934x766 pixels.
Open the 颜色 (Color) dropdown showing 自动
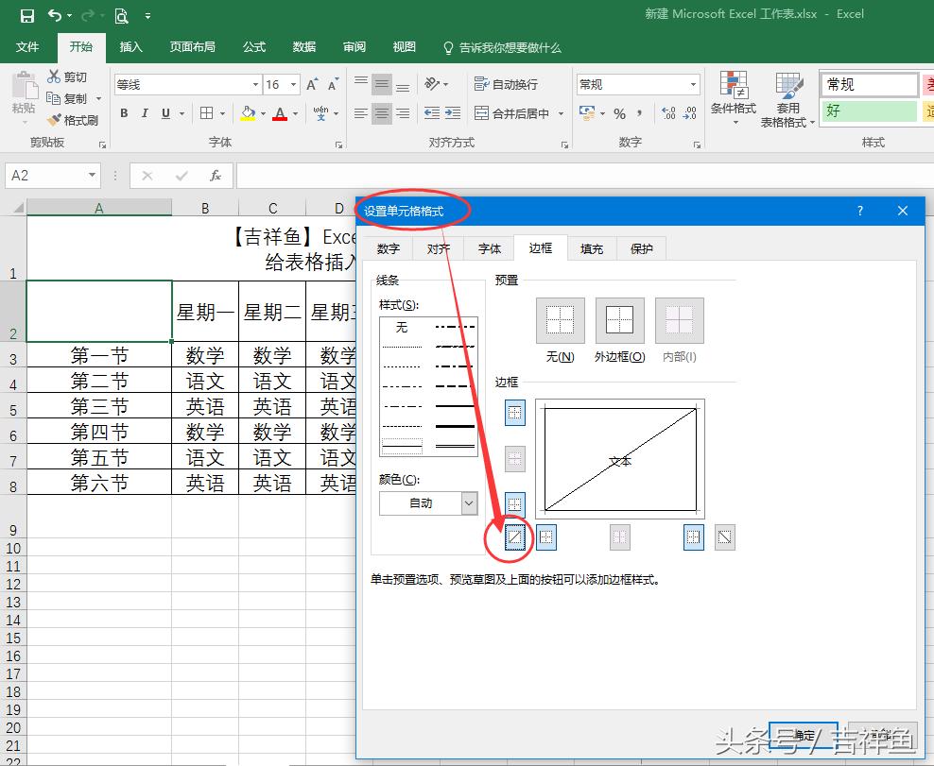427,503
